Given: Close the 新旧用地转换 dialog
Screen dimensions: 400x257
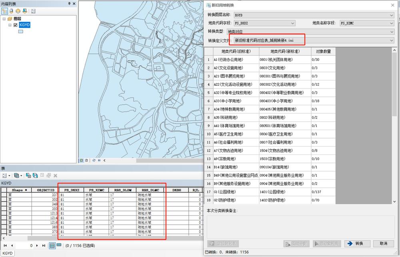Looking at the screenshot, I should click(393, 5).
